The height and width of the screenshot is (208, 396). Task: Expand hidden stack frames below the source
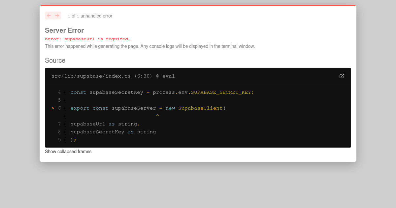(x=68, y=152)
